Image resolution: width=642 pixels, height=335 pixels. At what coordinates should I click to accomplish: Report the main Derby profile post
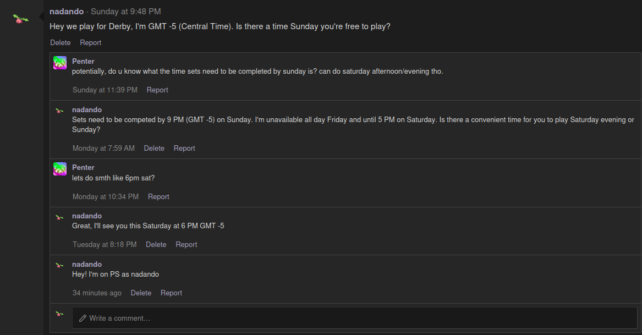pos(91,42)
